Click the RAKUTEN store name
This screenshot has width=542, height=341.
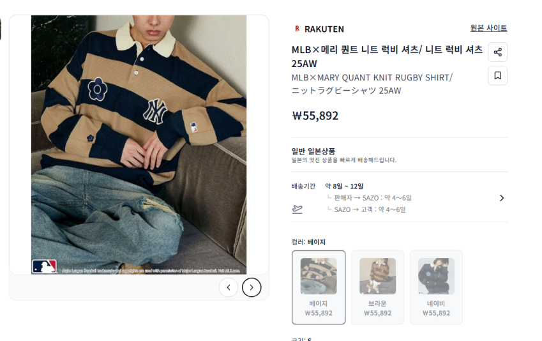[324, 29]
